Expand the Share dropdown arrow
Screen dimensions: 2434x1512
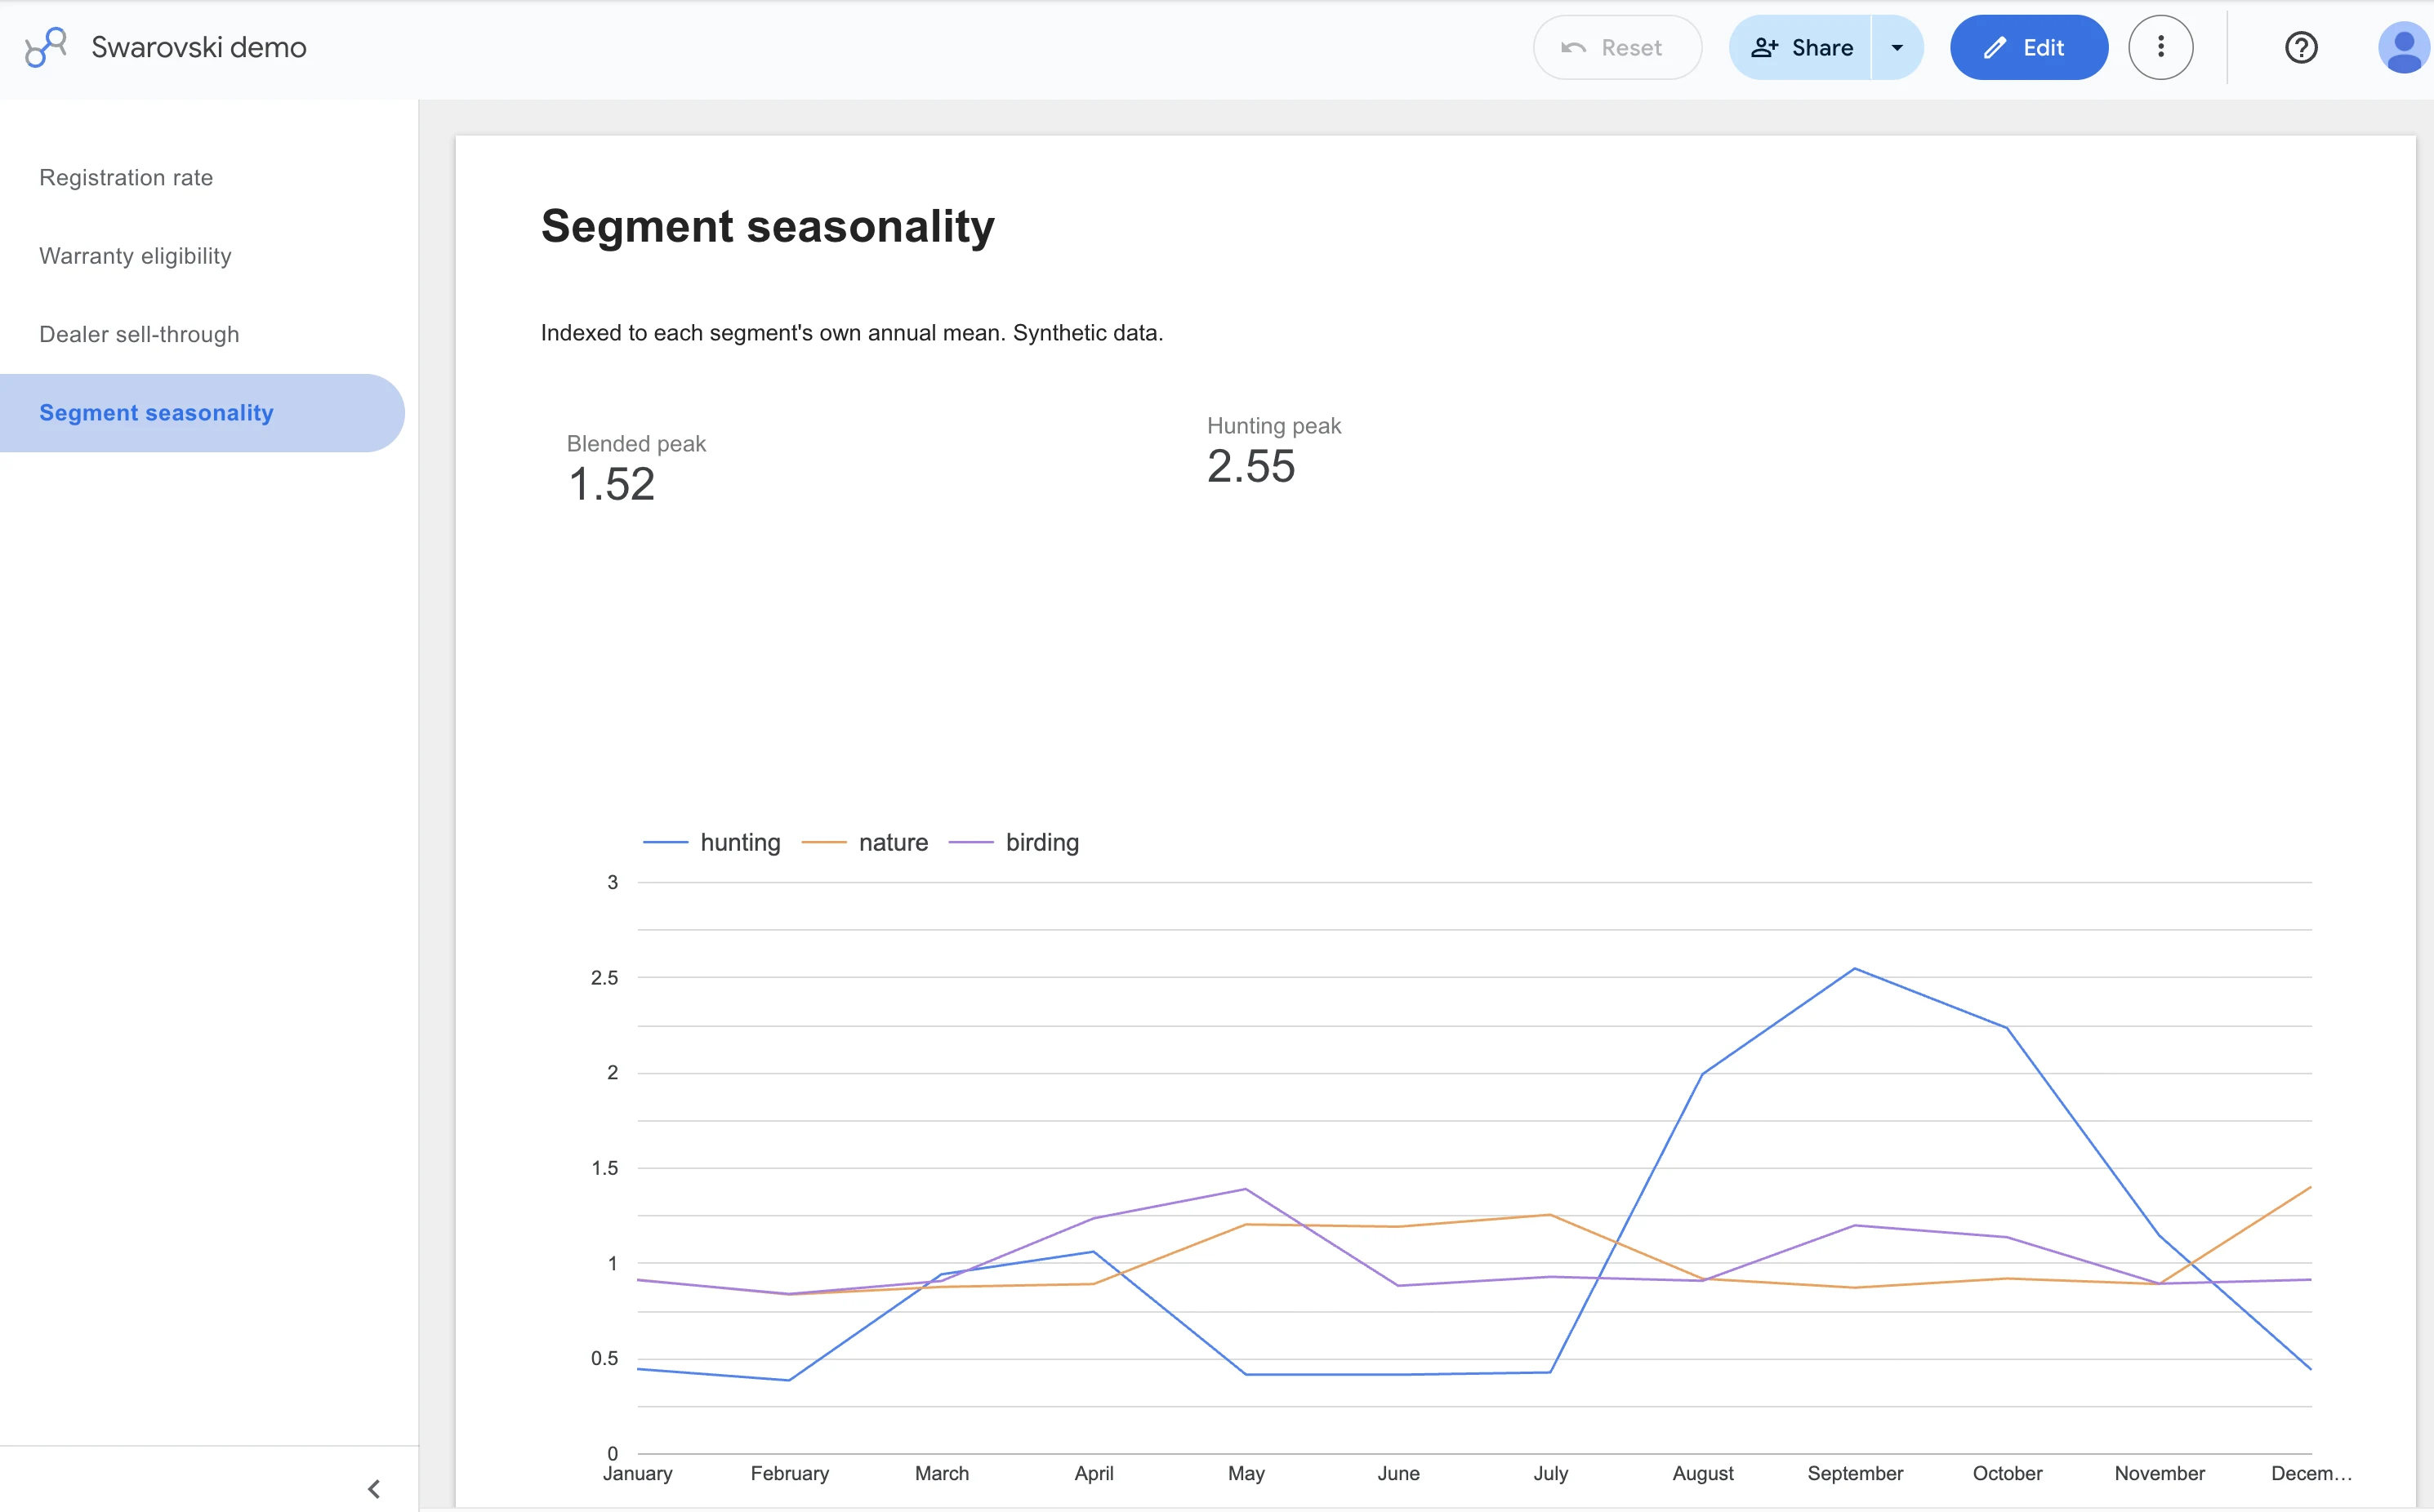(x=1897, y=47)
